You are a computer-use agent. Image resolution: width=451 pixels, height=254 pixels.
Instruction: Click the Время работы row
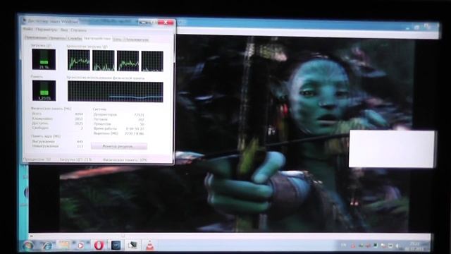point(118,128)
